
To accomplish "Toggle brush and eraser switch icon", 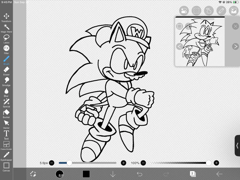I will [33, 174].
